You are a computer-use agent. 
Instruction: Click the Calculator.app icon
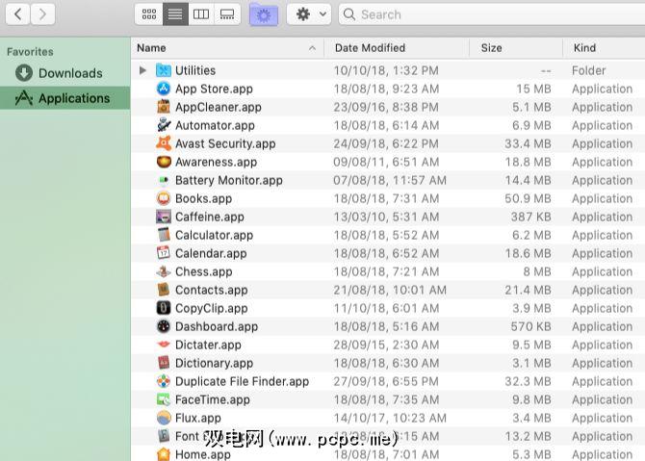164,235
